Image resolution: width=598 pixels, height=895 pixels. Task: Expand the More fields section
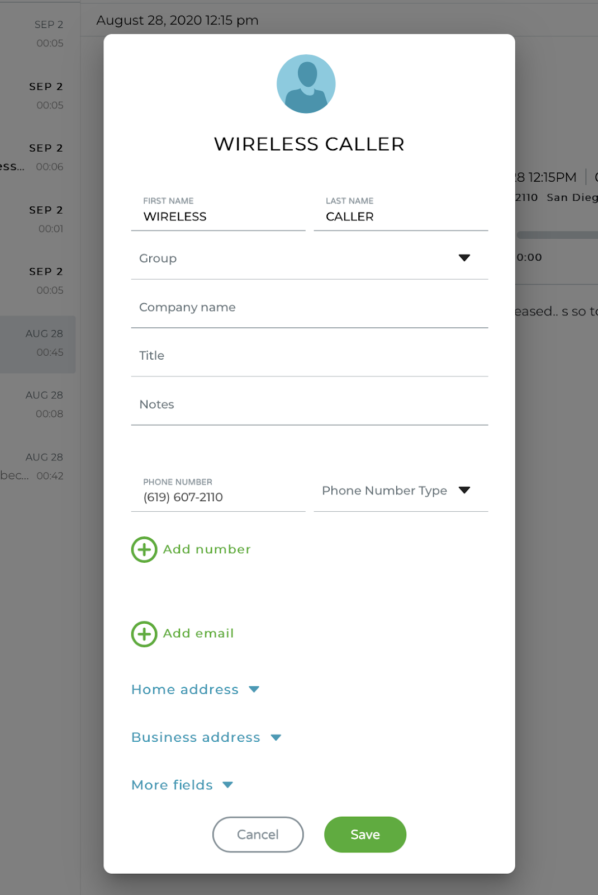point(182,785)
